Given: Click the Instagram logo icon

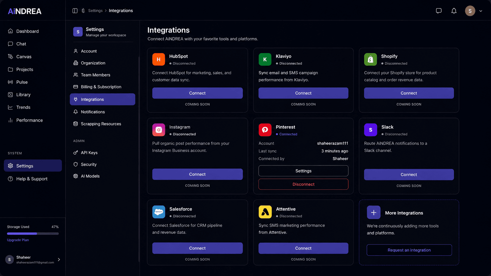Looking at the screenshot, I should (159, 130).
